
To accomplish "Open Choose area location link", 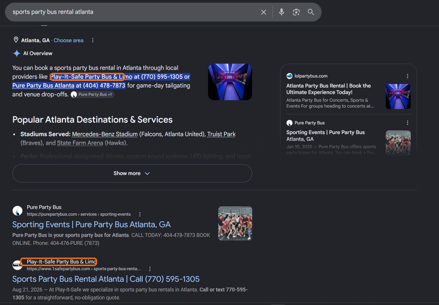I will point(68,40).
